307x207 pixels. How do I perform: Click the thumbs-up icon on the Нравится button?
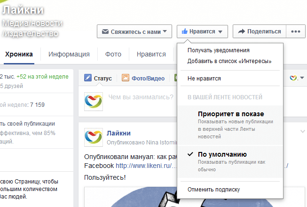[185, 32]
